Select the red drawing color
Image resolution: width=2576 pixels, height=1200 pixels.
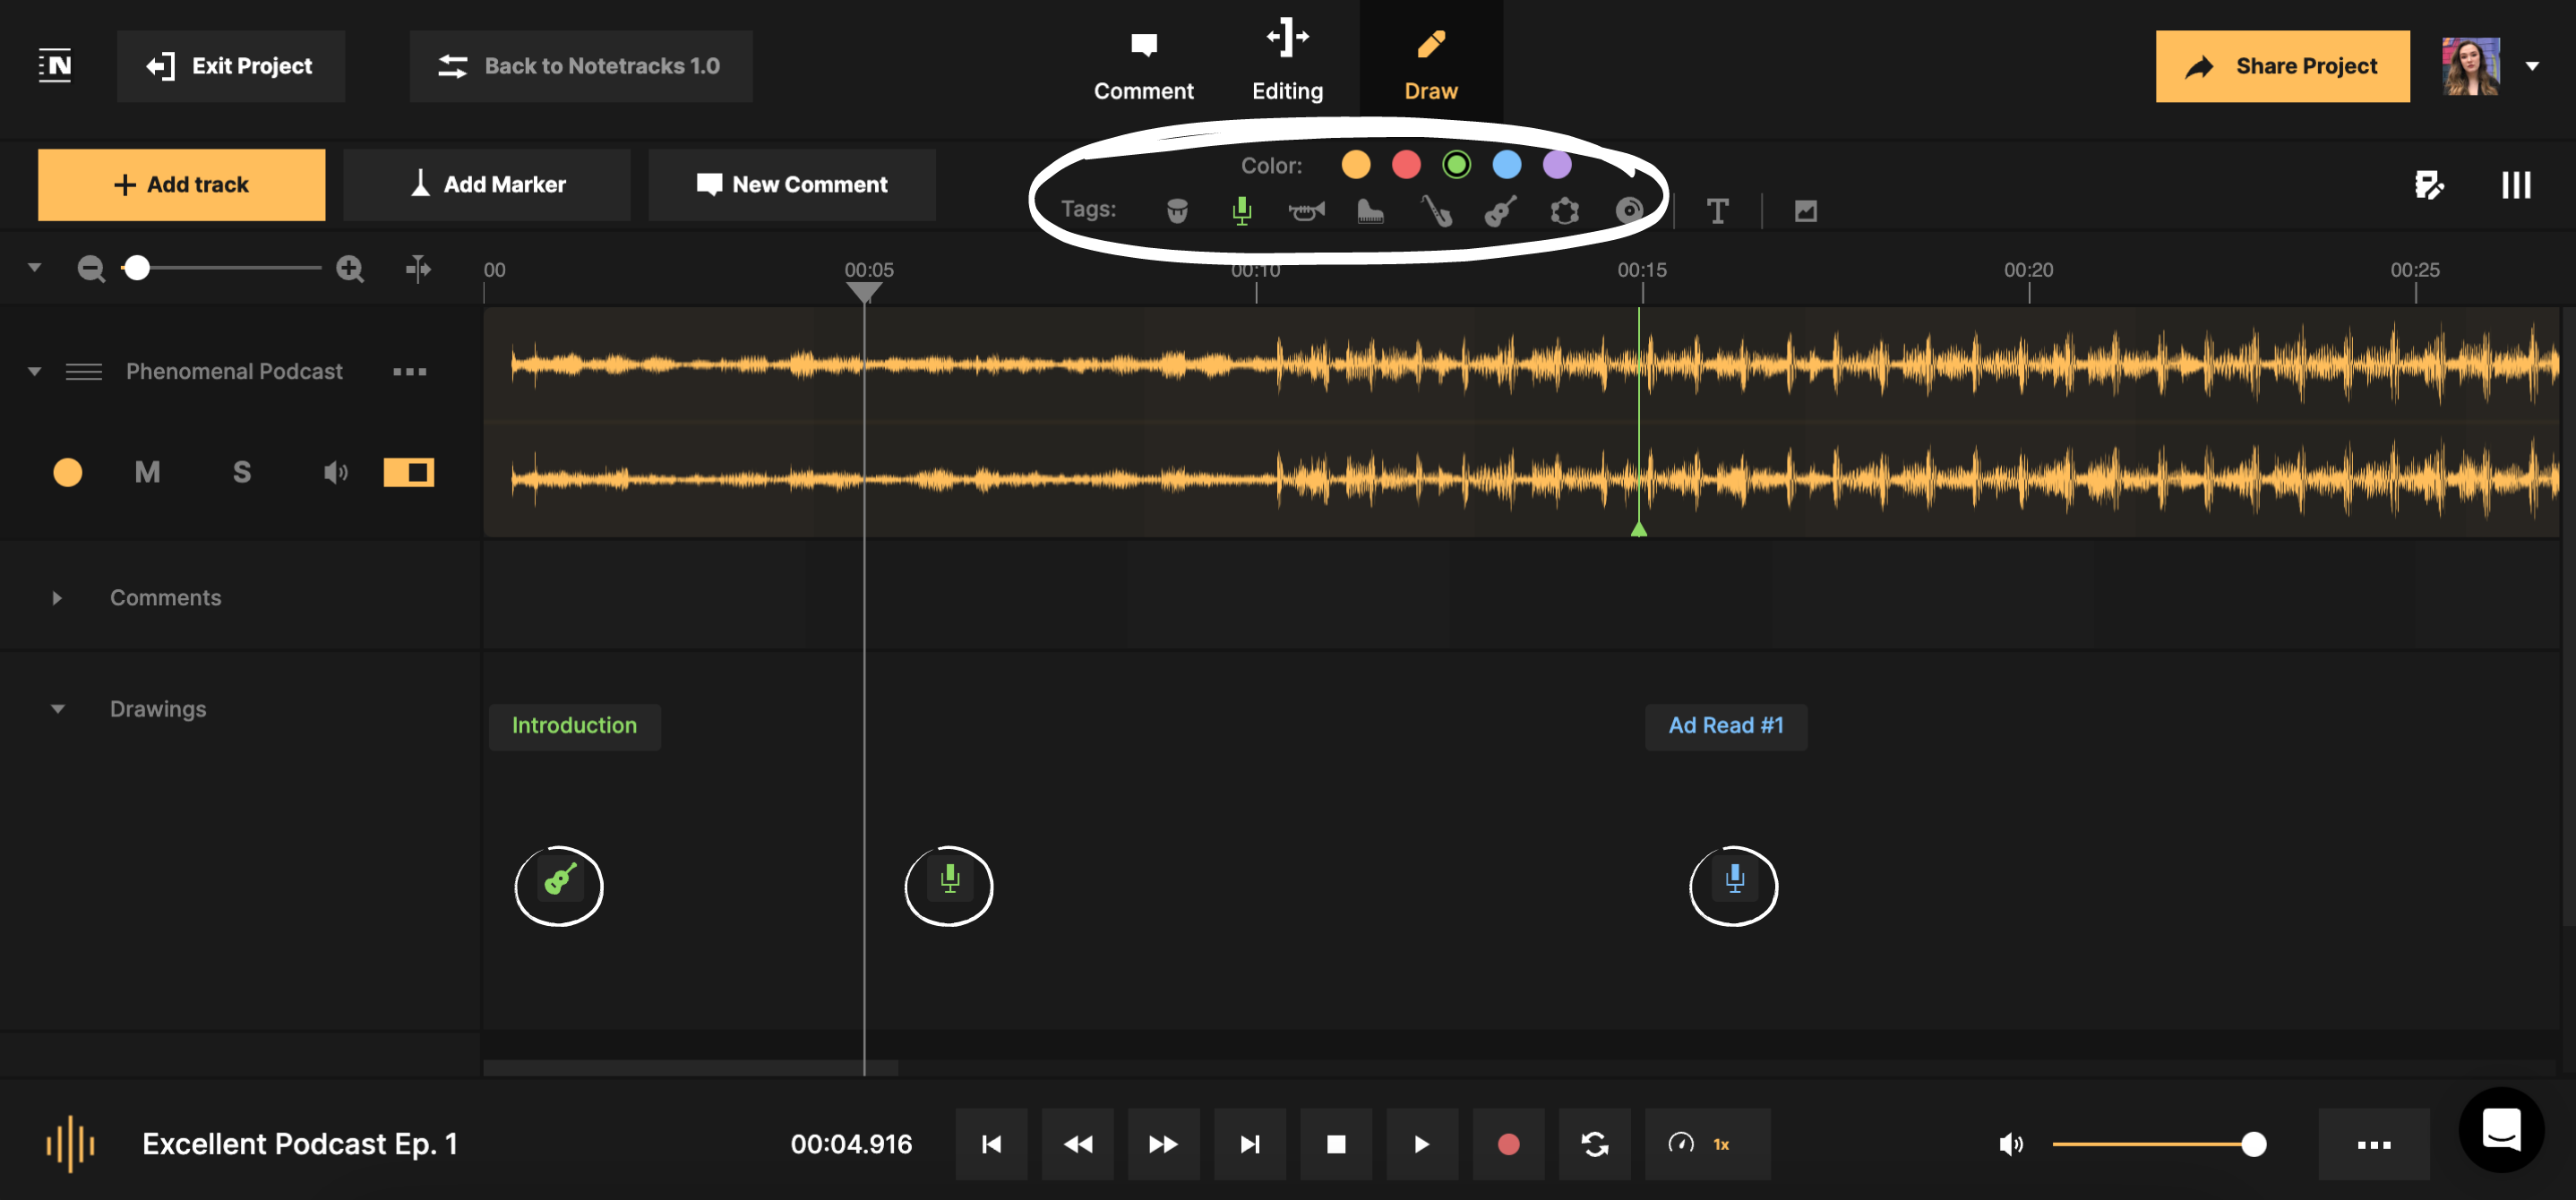(x=1406, y=164)
